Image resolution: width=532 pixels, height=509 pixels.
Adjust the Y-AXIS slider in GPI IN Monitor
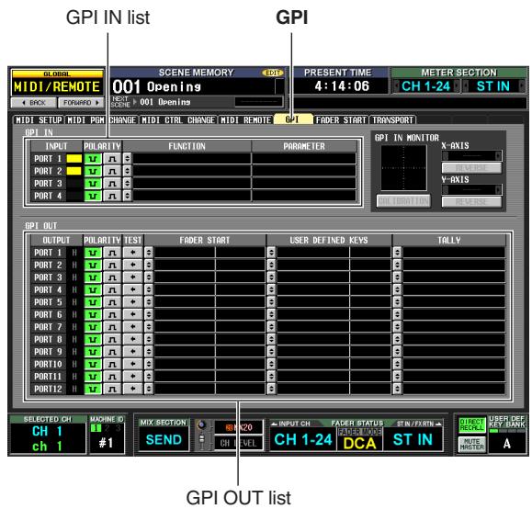click(471, 189)
